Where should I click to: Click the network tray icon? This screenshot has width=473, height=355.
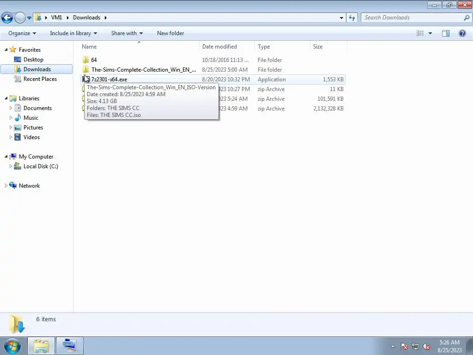tap(415, 346)
